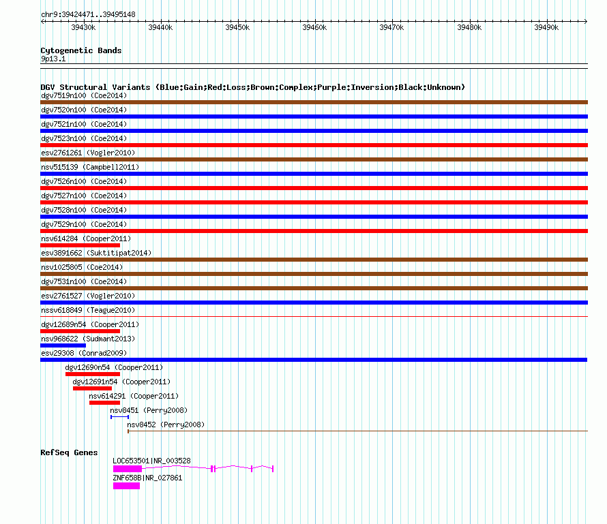Screen dimensions: 607x524
Task: Open variant nsv515139 (Campbell2011)
Action: click(x=90, y=167)
